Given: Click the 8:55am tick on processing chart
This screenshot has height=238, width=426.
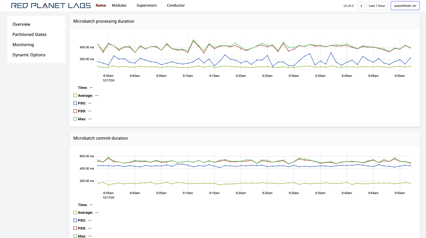Looking at the screenshot, I should (x=108, y=76).
